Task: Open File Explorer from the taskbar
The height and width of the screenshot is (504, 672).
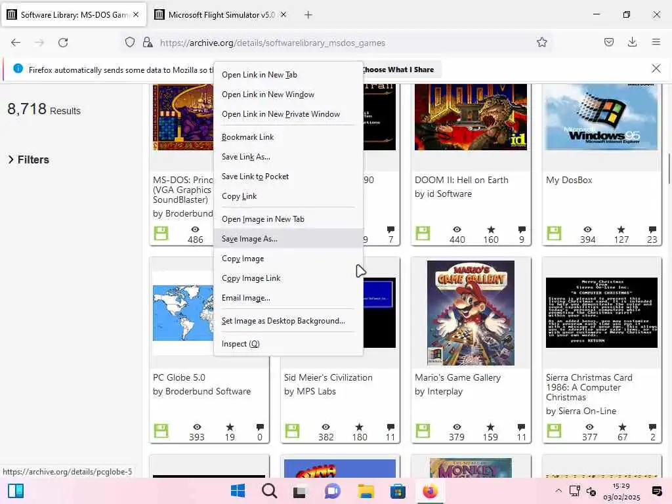Action: [366, 491]
